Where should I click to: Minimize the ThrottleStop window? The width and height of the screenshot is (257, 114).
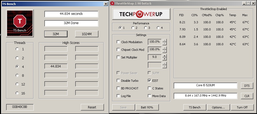coord(244,3)
